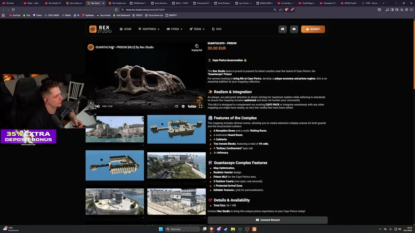The image size is (415, 233).
Task: Open Discord from the taskbar
Action: pyautogui.click(x=219, y=229)
